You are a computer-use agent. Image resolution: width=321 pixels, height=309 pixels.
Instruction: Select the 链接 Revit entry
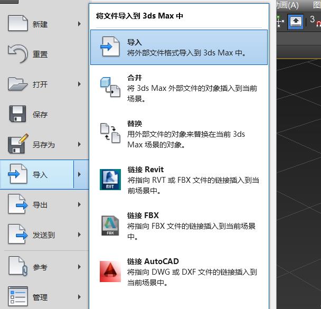[179, 180]
